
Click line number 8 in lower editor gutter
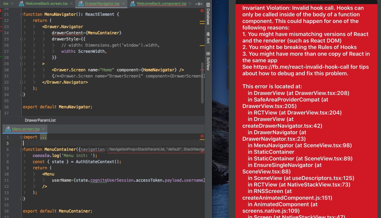[8, 162]
